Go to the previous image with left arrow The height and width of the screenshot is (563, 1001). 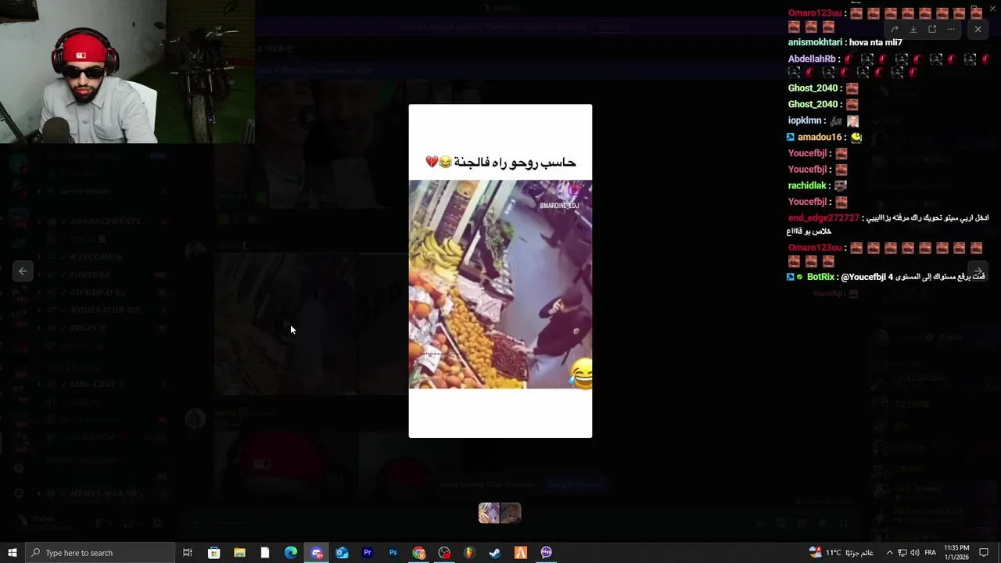pos(23,271)
